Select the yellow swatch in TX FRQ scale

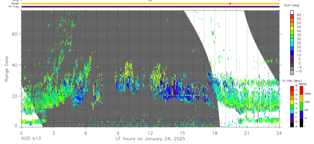[x=292, y=102]
